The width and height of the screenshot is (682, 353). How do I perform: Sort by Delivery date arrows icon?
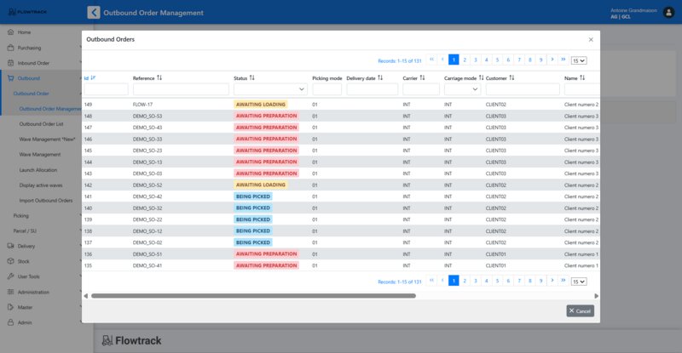(380, 77)
